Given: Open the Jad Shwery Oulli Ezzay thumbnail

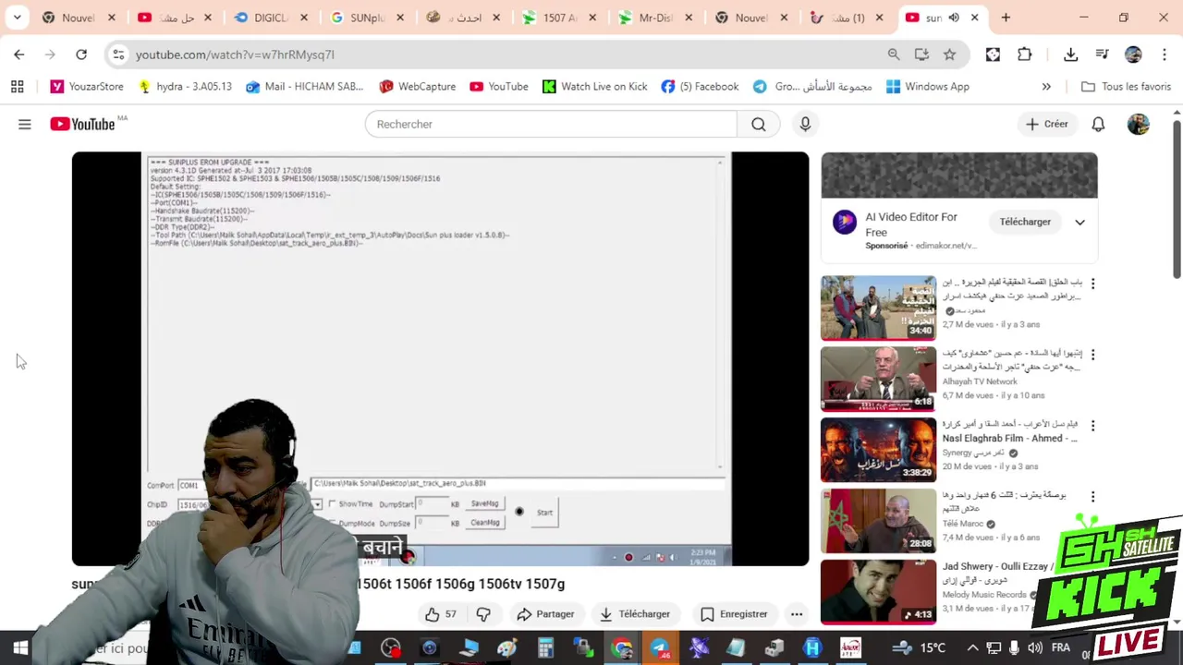Looking at the screenshot, I should (878, 592).
